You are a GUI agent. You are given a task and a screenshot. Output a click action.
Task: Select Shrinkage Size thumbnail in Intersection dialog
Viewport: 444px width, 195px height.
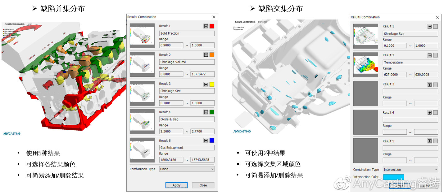[x=366, y=36]
